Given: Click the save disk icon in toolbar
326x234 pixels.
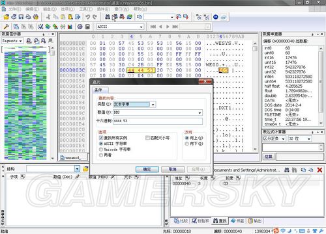Looking at the screenshot, I should click(21, 17).
